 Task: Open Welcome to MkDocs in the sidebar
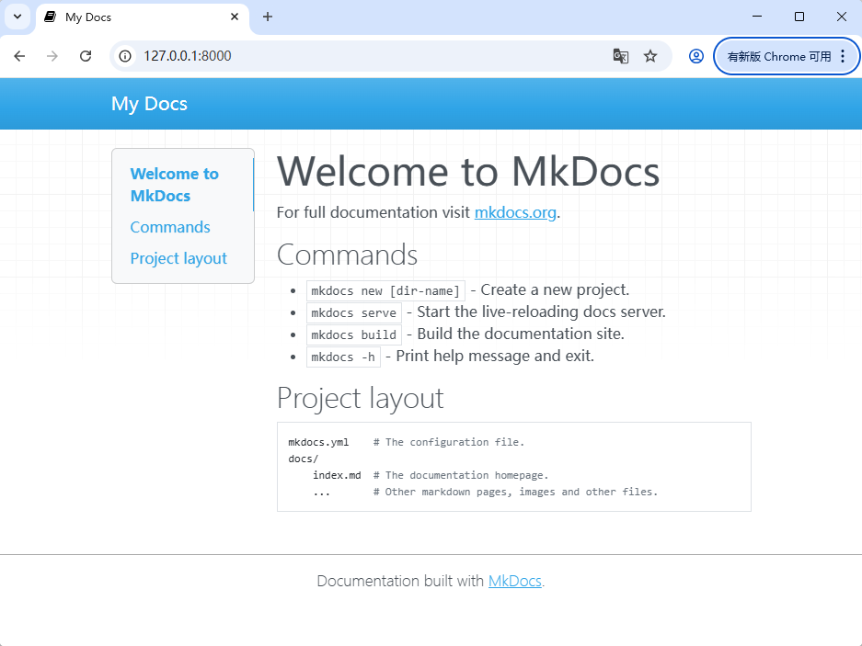174,184
